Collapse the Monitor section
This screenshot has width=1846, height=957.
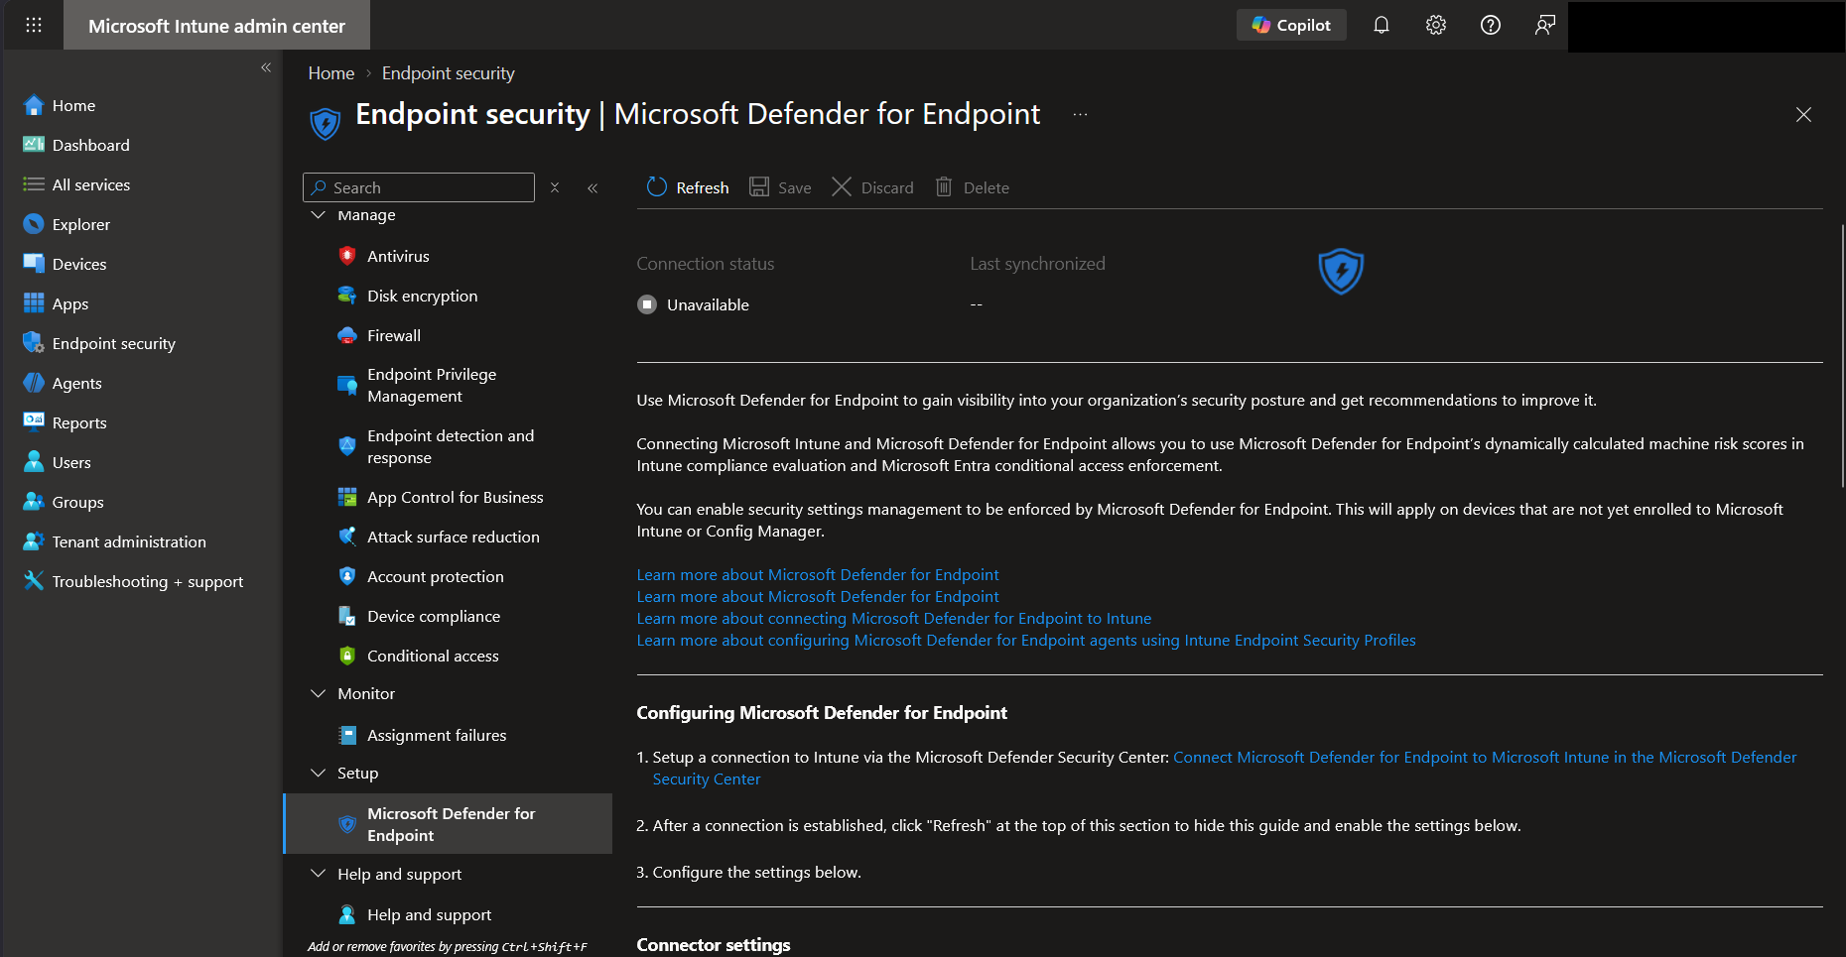coord(319,693)
